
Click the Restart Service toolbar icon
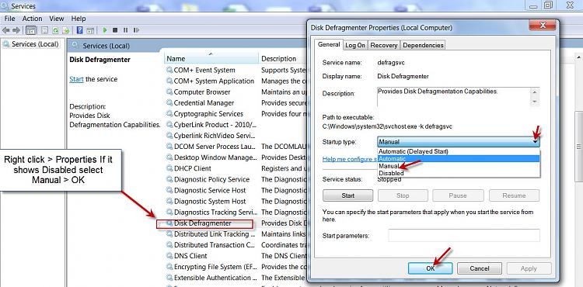137,30
